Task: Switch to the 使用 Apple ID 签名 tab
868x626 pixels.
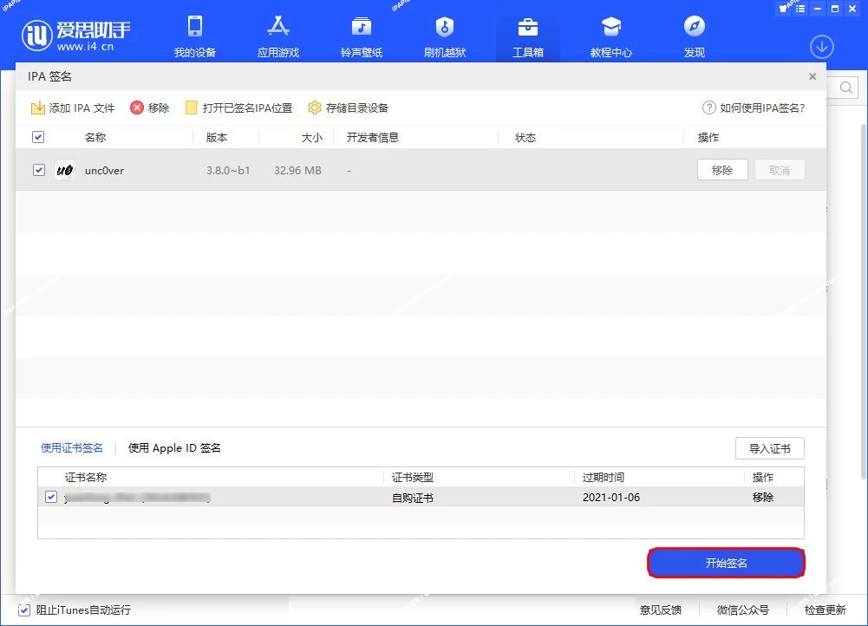Action: coord(173,448)
